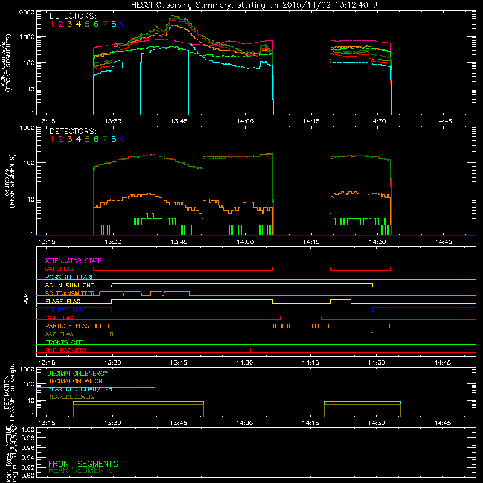Viewport: 483px width, 483px height.
Task: Click DETECTORS: label in front segments panel
Action: [72, 16]
